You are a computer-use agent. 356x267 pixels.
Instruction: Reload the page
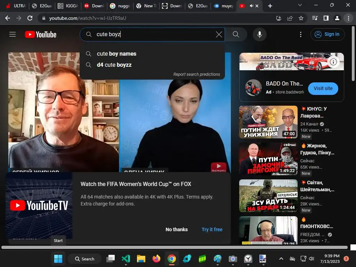pyautogui.click(x=30, y=18)
